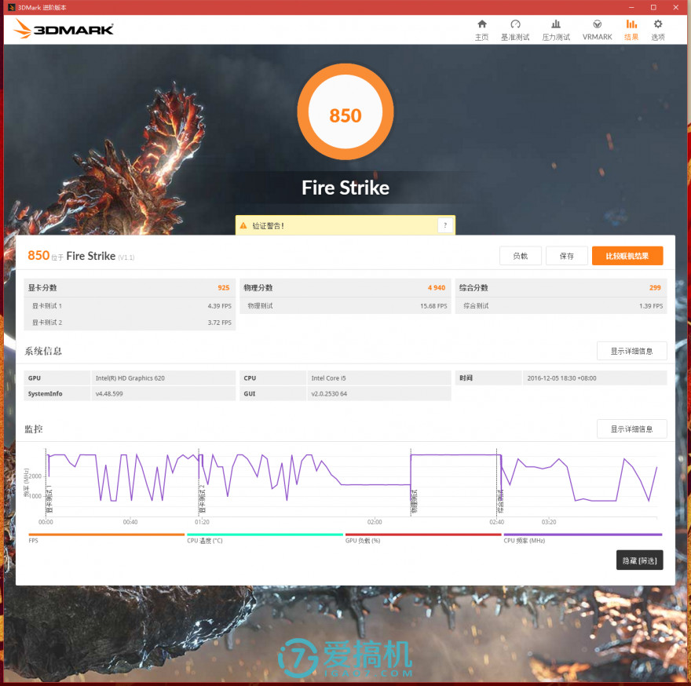Viewport: 691px width, 686px height.
Task: Click the 显卡分数 score 925
Action: coord(224,288)
